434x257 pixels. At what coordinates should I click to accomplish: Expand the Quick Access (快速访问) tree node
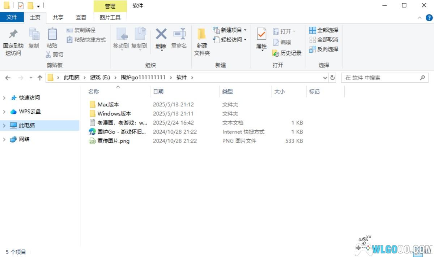pyautogui.click(x=4, y=98)
